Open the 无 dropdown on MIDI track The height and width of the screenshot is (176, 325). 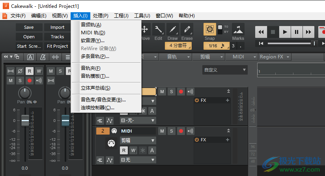138,160
